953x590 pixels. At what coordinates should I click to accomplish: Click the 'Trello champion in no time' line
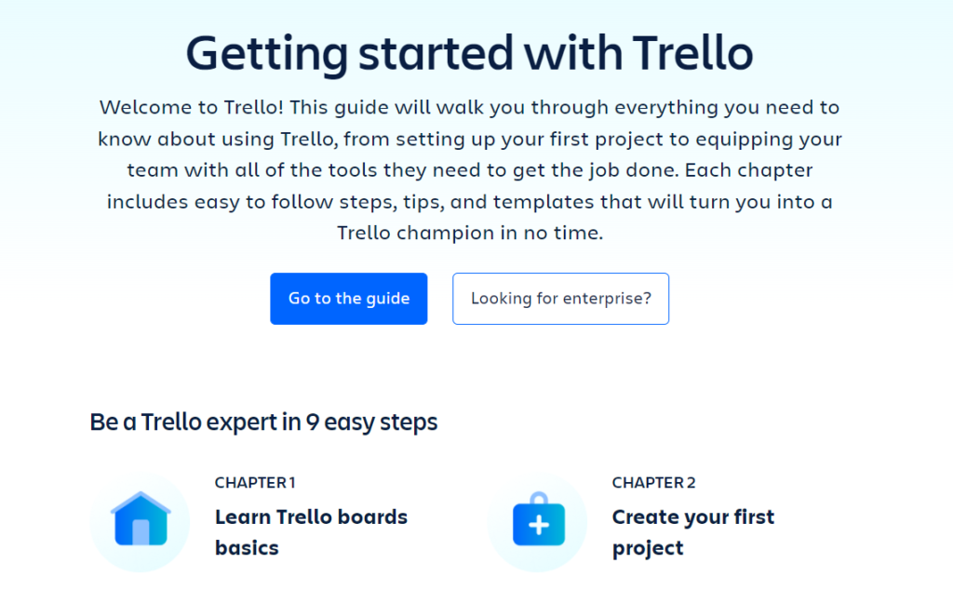point(469,233)
